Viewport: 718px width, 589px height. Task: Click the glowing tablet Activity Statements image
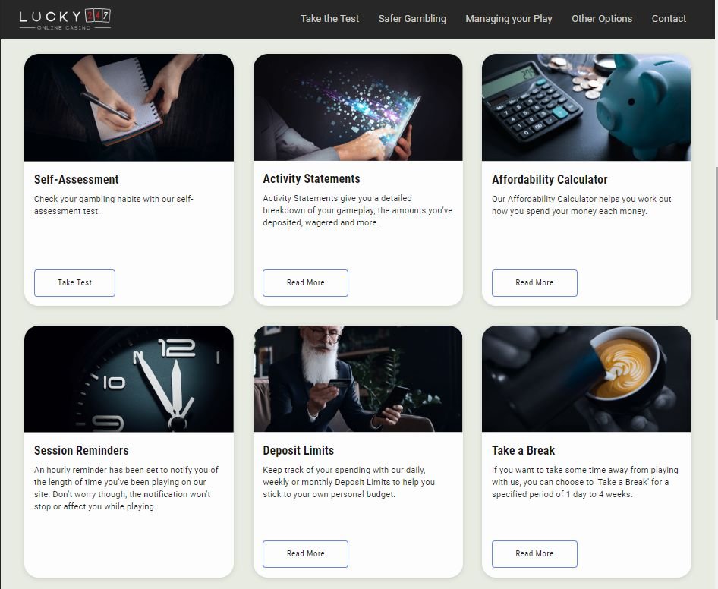click(x=358, y=108)
